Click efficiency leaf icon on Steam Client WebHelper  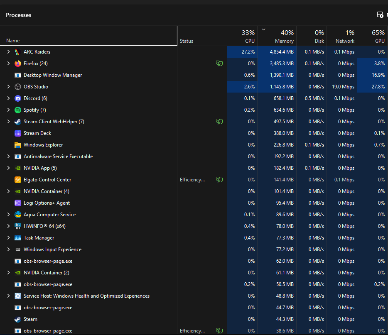pyautogui.click(x=219, y=122)
